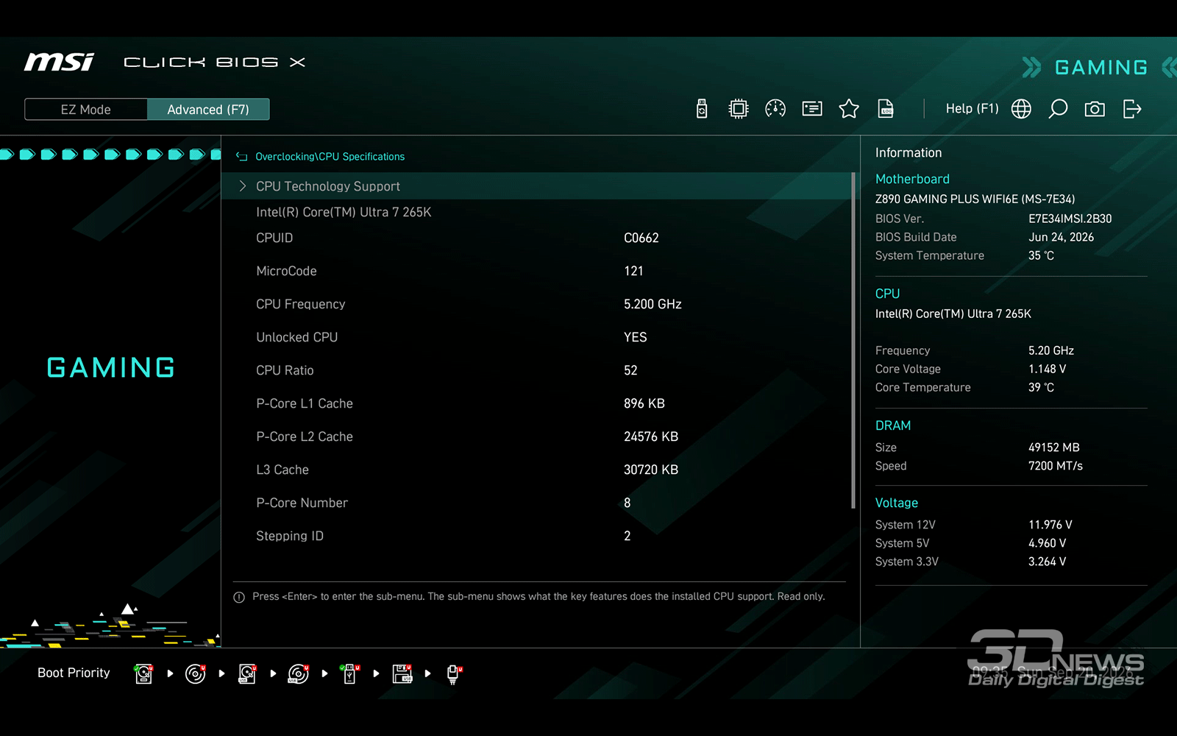Select the Advanced (F7) mode tab
This screenshot has height=736, width=1177.
click(208, 109)
